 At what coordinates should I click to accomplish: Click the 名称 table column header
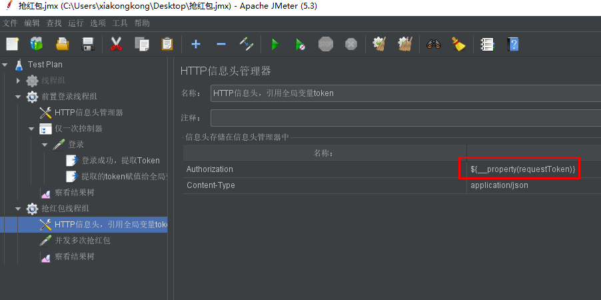pyautogui.click(x=324, y=153)
